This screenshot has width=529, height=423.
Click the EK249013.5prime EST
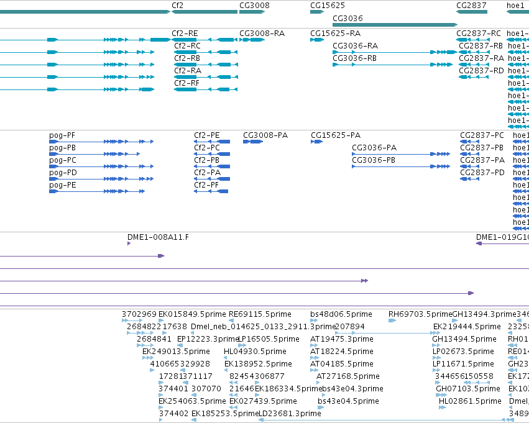[x=148, y=358]
